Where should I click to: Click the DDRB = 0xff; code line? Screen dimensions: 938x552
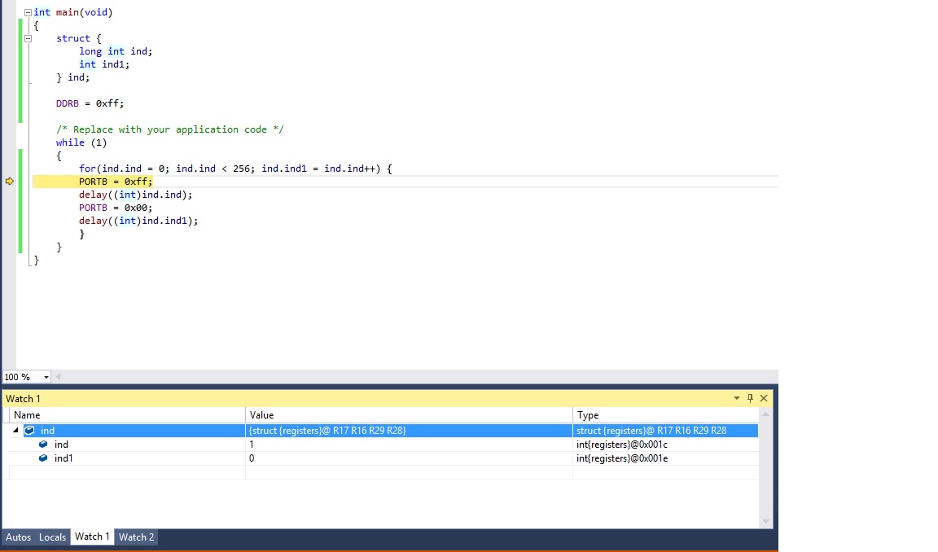point(90,103)
